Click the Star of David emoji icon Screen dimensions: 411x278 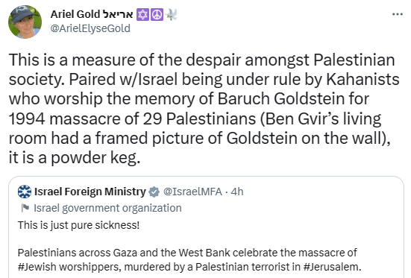pyautogui.click(x=143, y=14)
